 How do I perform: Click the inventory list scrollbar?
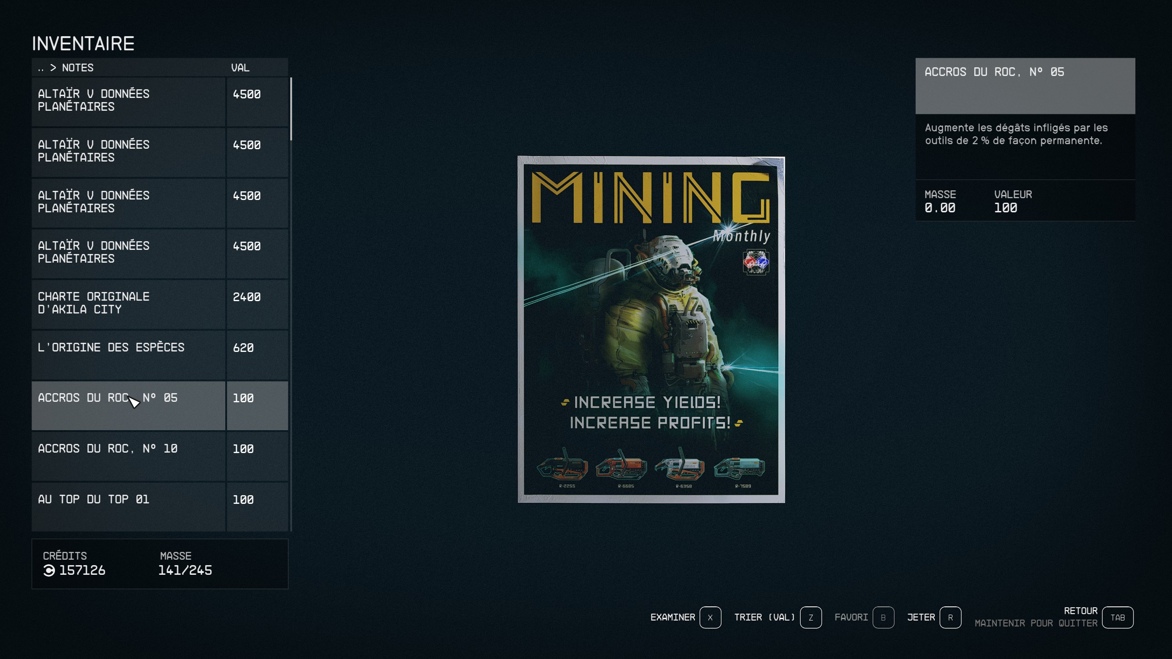click(291, 110)
